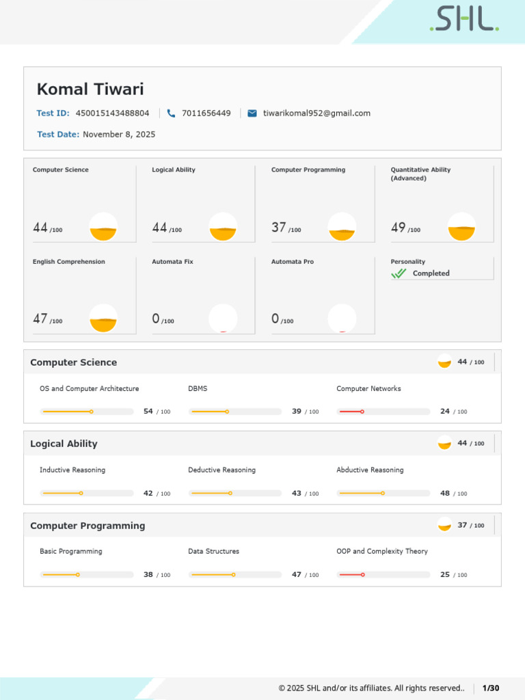Click the OS and Computer Architecture progress bar
525x700 pixels.
[x=87, y=412]
